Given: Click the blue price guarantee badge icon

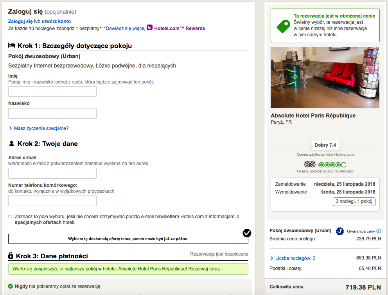Looking at the screenshot, I should click(339, 231).
